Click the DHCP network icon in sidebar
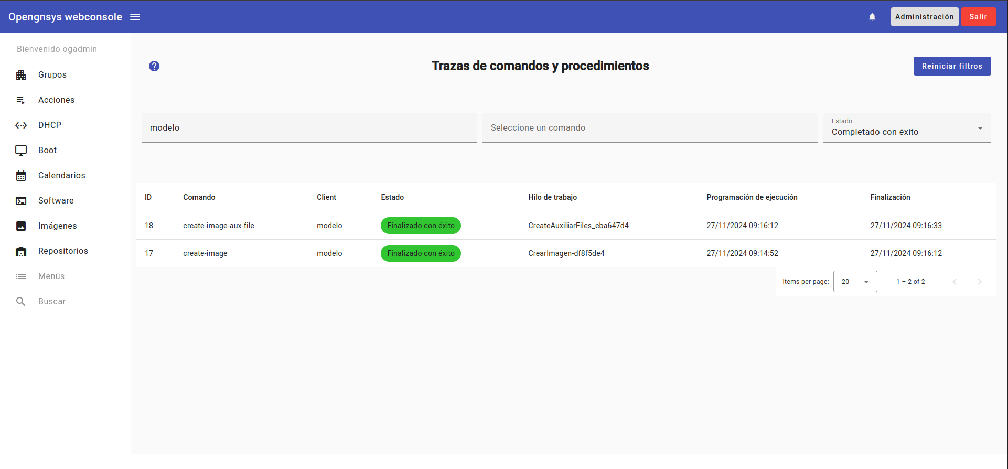This screenshot has height=469, width=1008. 21,125
